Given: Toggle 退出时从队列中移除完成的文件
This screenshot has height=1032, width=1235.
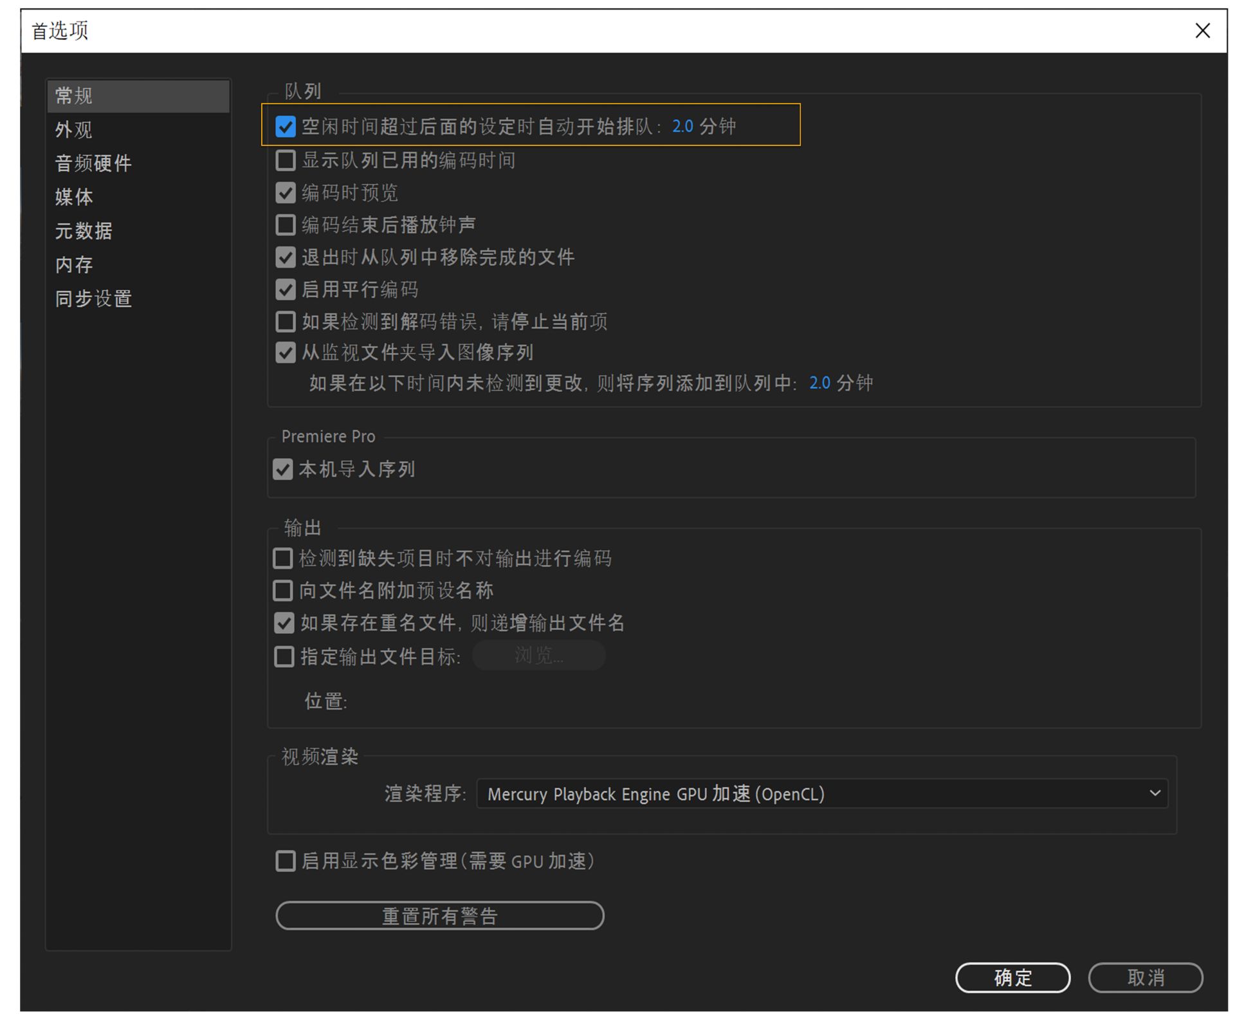Looking at the screenshot, I should click(x=286, y=257).
